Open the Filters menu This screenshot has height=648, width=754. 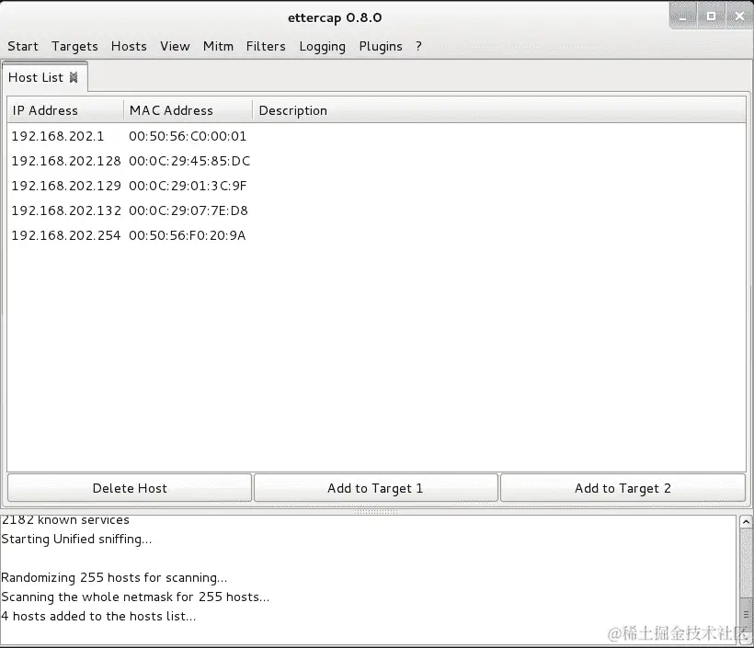(266, 46)
